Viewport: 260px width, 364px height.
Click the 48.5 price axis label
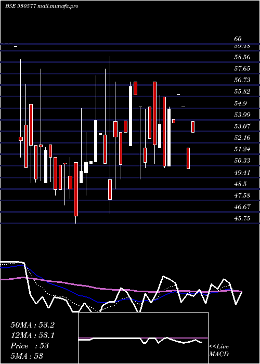241,184
